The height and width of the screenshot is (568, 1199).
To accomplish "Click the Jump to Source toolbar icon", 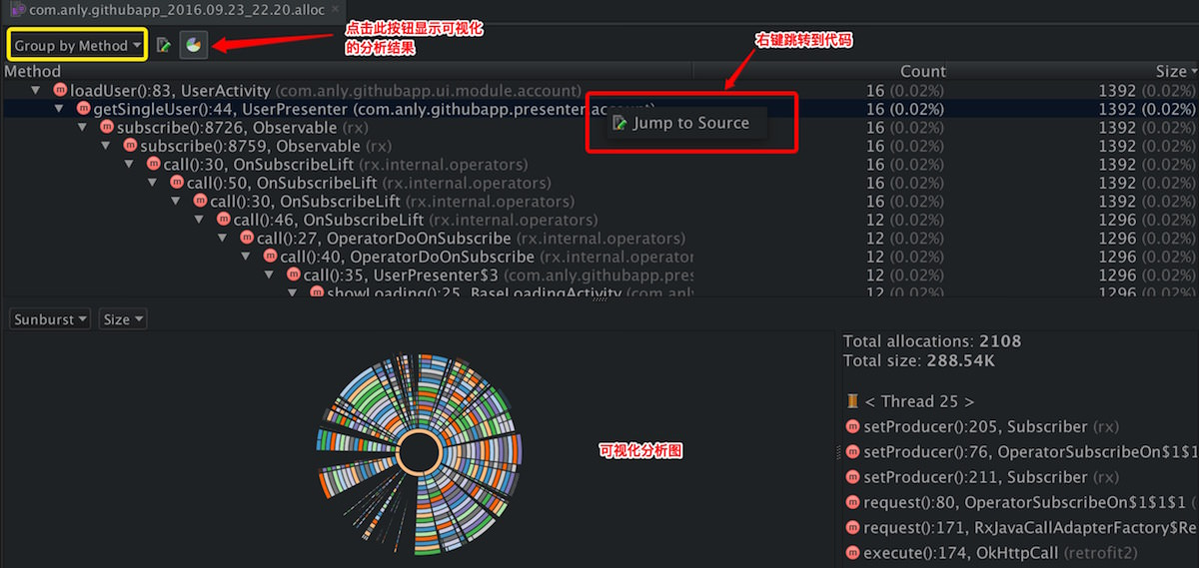I will [165, 45].
